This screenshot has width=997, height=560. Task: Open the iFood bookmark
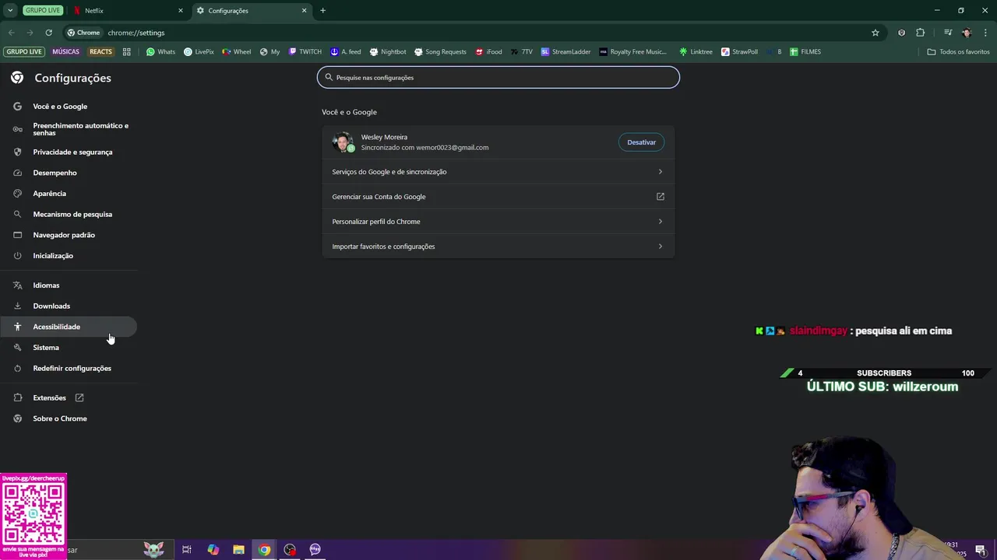click(x=488, y=52)
